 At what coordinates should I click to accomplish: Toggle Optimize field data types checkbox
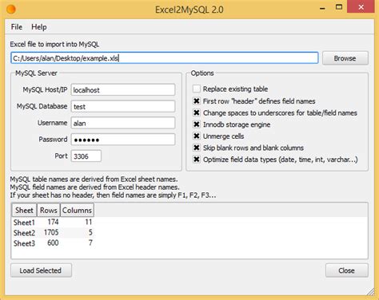click(197, 160)
